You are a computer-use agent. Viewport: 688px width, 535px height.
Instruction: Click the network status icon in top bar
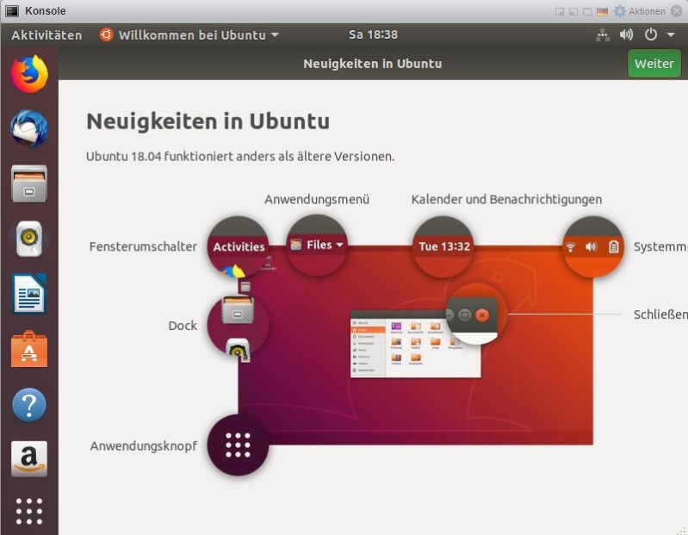[603, 34]
